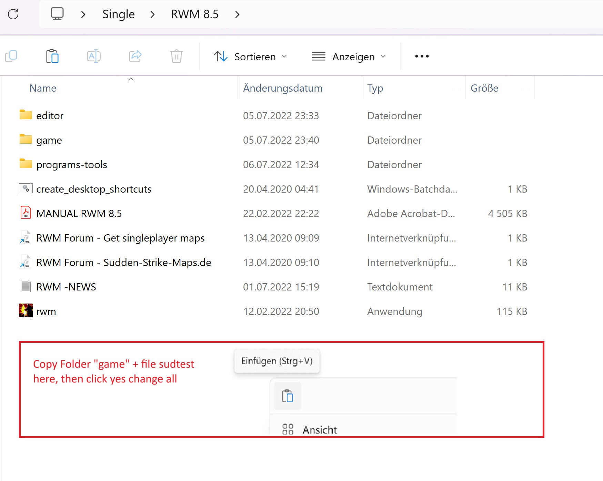603x481 pixels.
Task: Select the rwm application file
Action: [x=46, y=311]
